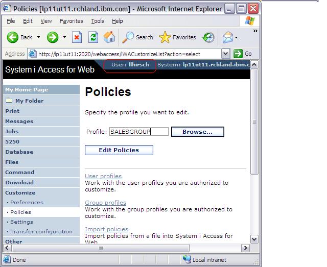Select Customize in the sidebar
This screenshot has width=327, height=267.
[x=41, y=192]
